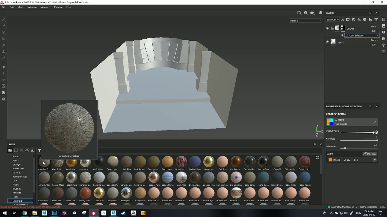
Task: Open perspective view mode dropdown above viewport
Action: [x=300, y=13]
